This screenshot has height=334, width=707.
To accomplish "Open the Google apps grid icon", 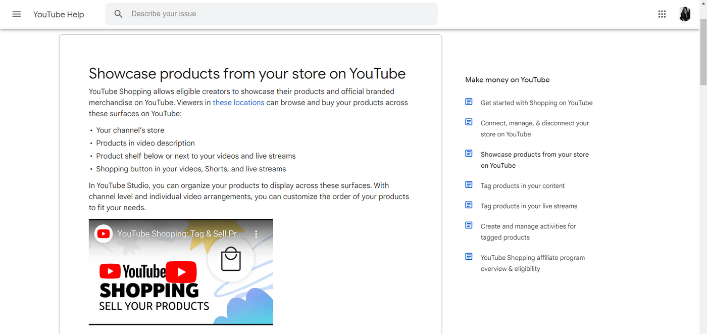I will [662, 14].
